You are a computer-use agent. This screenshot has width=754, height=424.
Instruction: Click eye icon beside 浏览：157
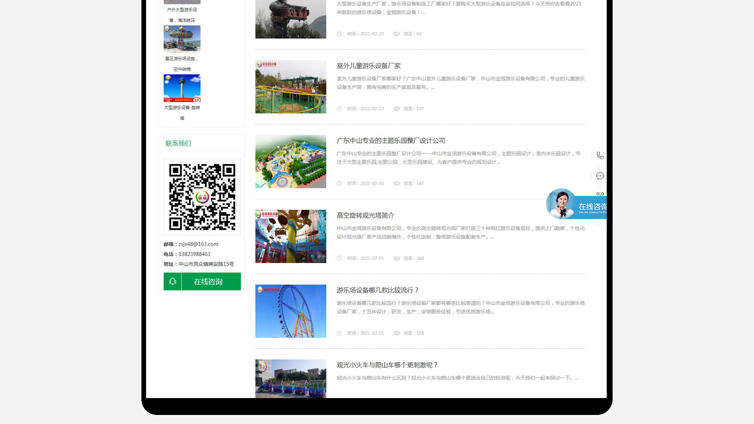(397, 108)
